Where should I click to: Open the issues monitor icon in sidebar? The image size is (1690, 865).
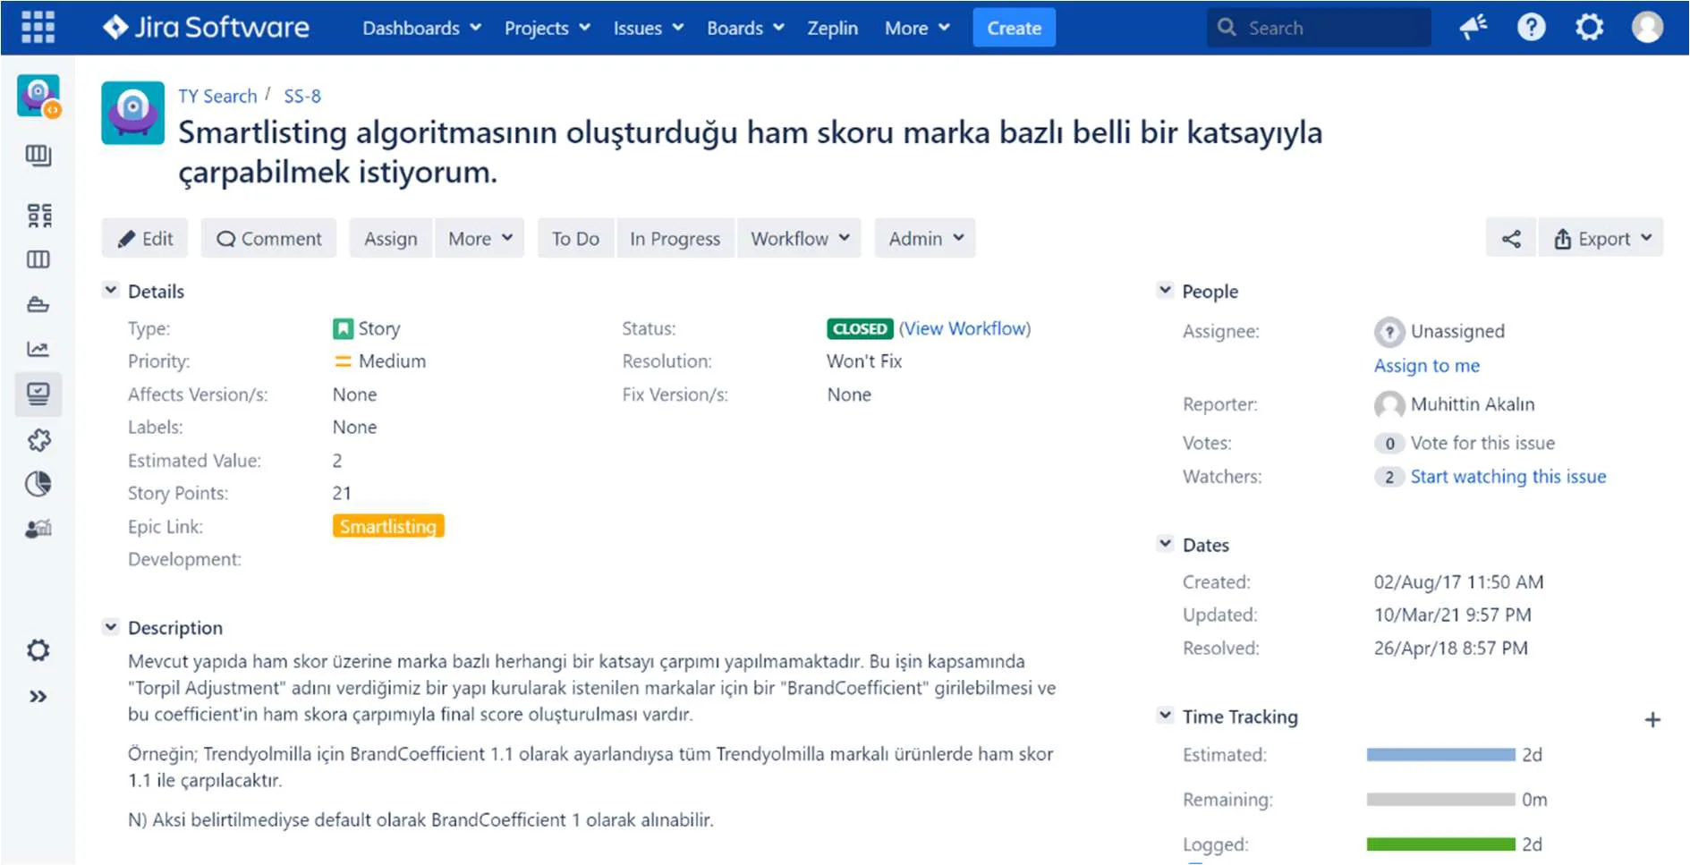38,394
